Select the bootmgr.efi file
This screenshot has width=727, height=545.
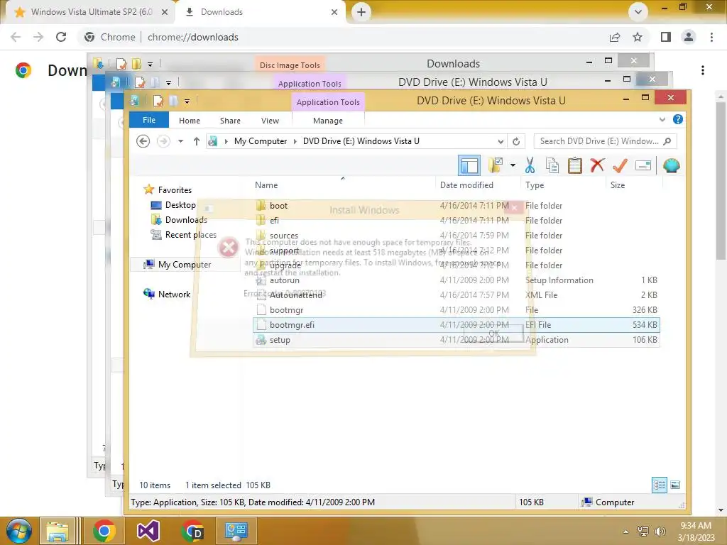(456, 324)
